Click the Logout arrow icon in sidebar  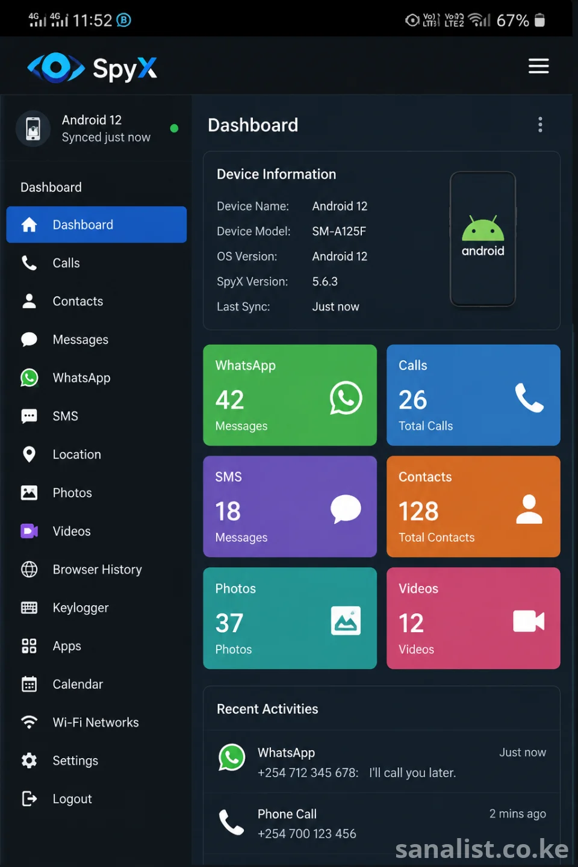(29, 799)
